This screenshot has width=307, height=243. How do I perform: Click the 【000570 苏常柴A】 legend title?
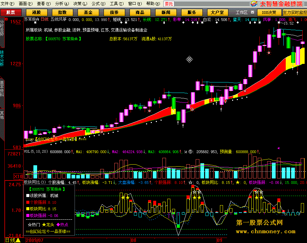click(x=47, y=189)
